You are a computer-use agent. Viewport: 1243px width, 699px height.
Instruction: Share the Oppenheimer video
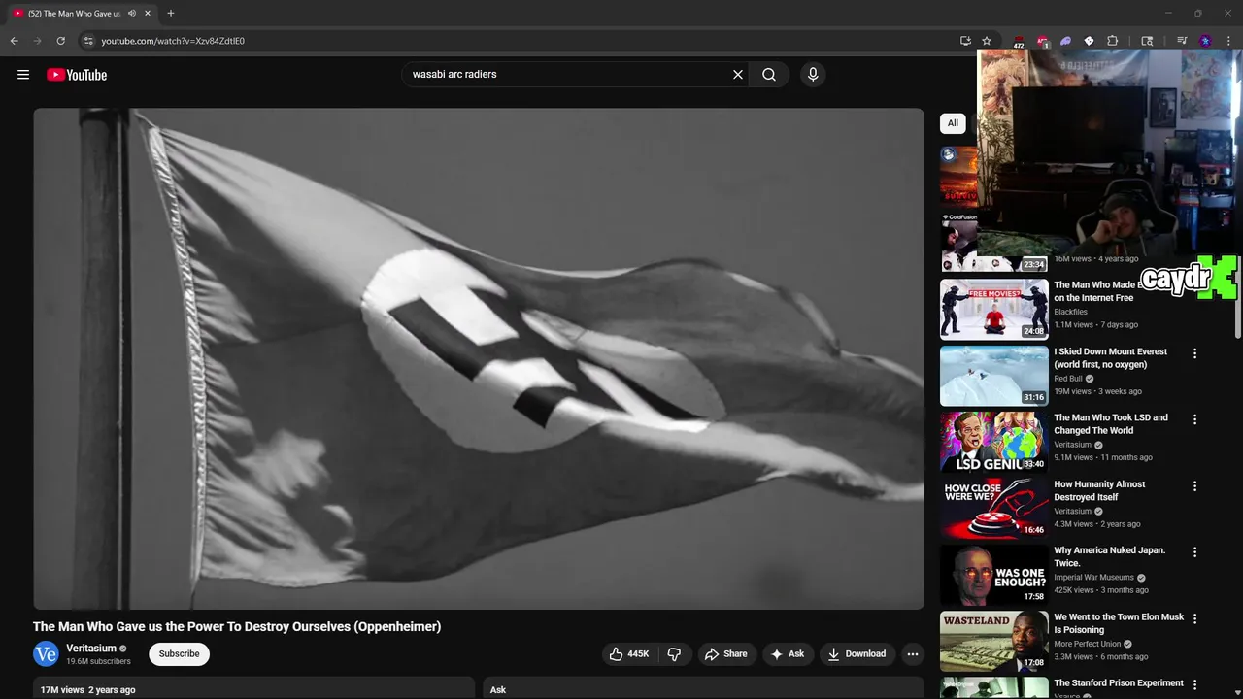[726, 654]
